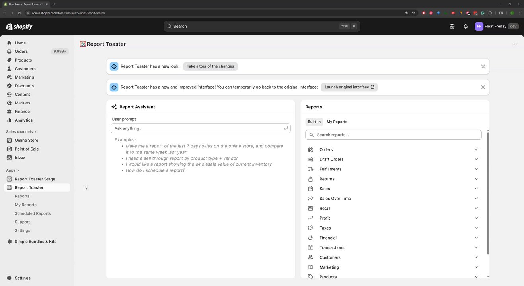Click the Shopify logo
524x286 pixels.
(x=19, y=27)
